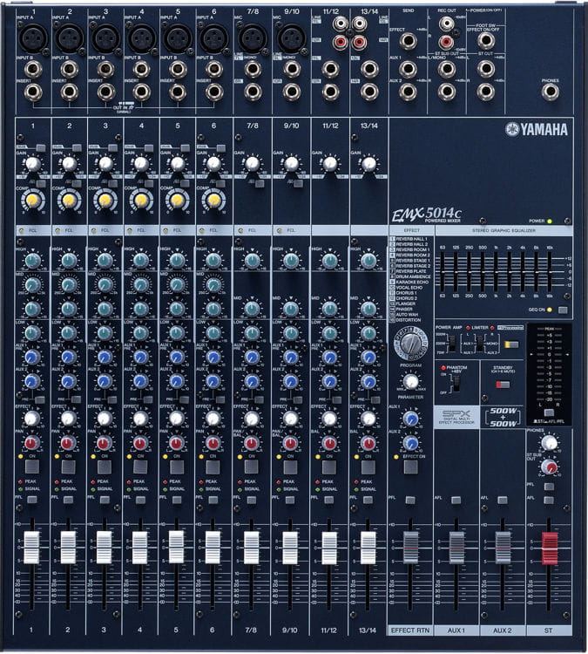588x654 pixels.
Task: Toggle the red STANDBY switch
Action: point(502,383)
